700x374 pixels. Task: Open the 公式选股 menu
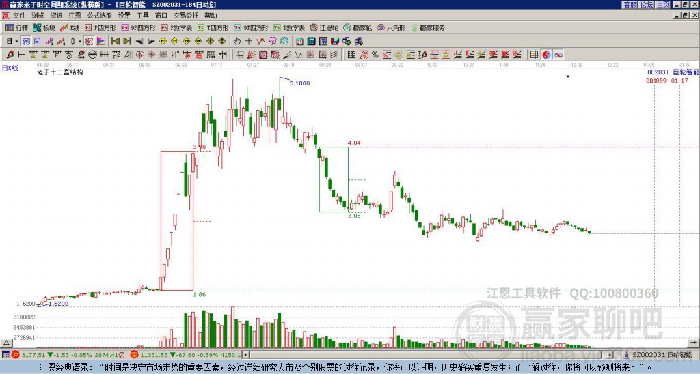click(100, 16)
